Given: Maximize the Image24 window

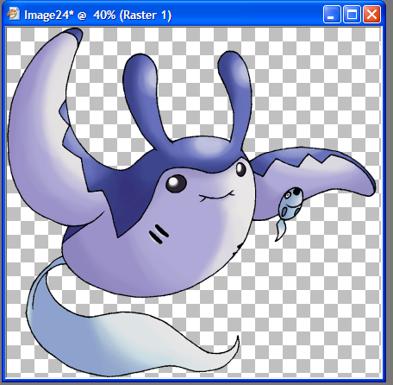Looking at the screenshot, I should tap(352, 14).
